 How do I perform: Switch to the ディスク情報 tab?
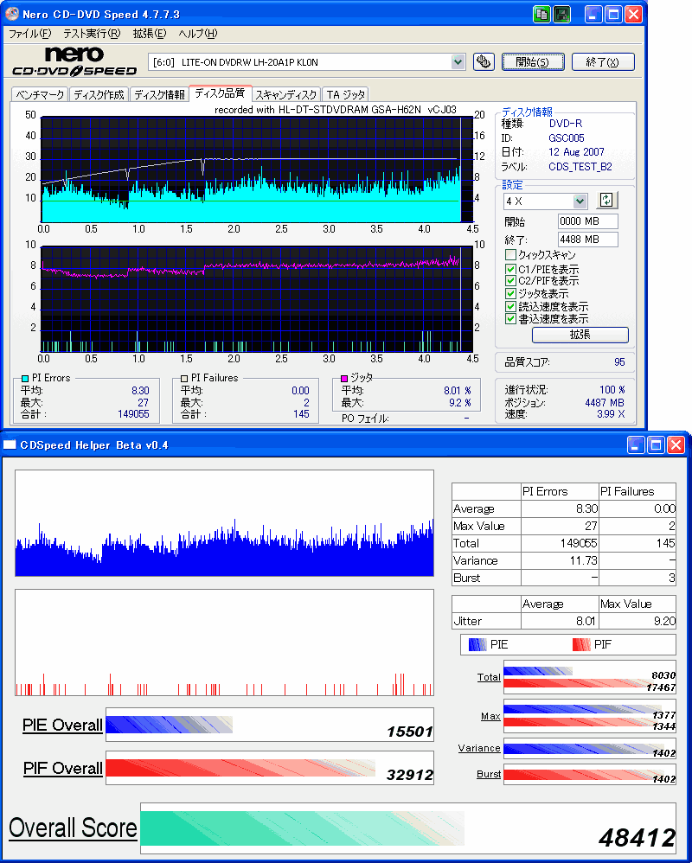pyautogui.click(x=160, y=94)
